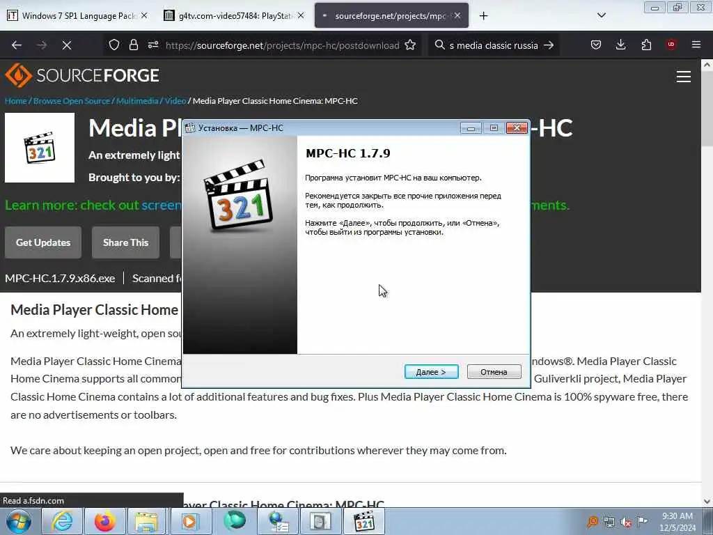This screenshot has width=713, height=535.
Task: Close the Windows 7 SP1 Language Pack tab
Action: click(144, 16)
